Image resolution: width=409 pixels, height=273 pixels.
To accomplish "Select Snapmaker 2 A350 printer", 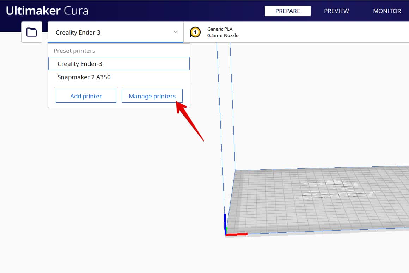I will point(119,77).
